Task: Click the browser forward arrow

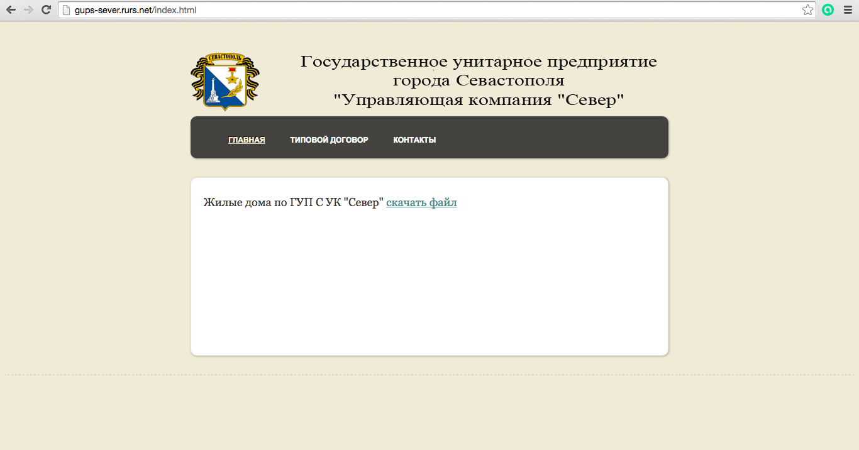Action: coord(28,9)
